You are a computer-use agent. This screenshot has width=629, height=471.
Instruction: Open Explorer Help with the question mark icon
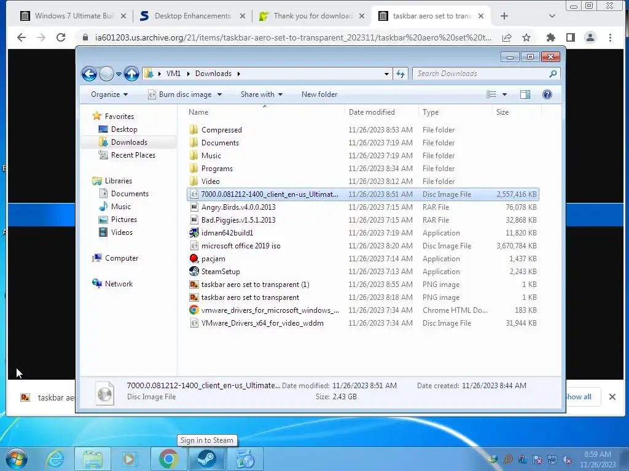[x=547, y=94]
